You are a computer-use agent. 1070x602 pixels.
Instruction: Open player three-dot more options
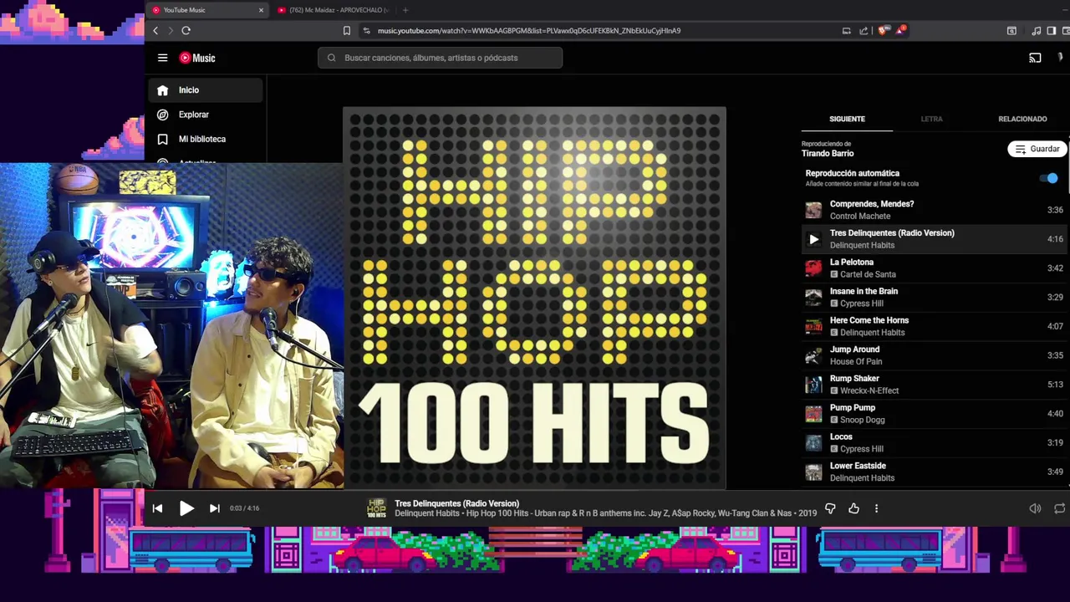click(876, 508)
